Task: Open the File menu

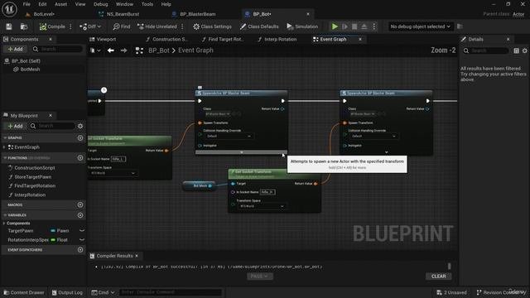Action: click(x=26, y=4)
